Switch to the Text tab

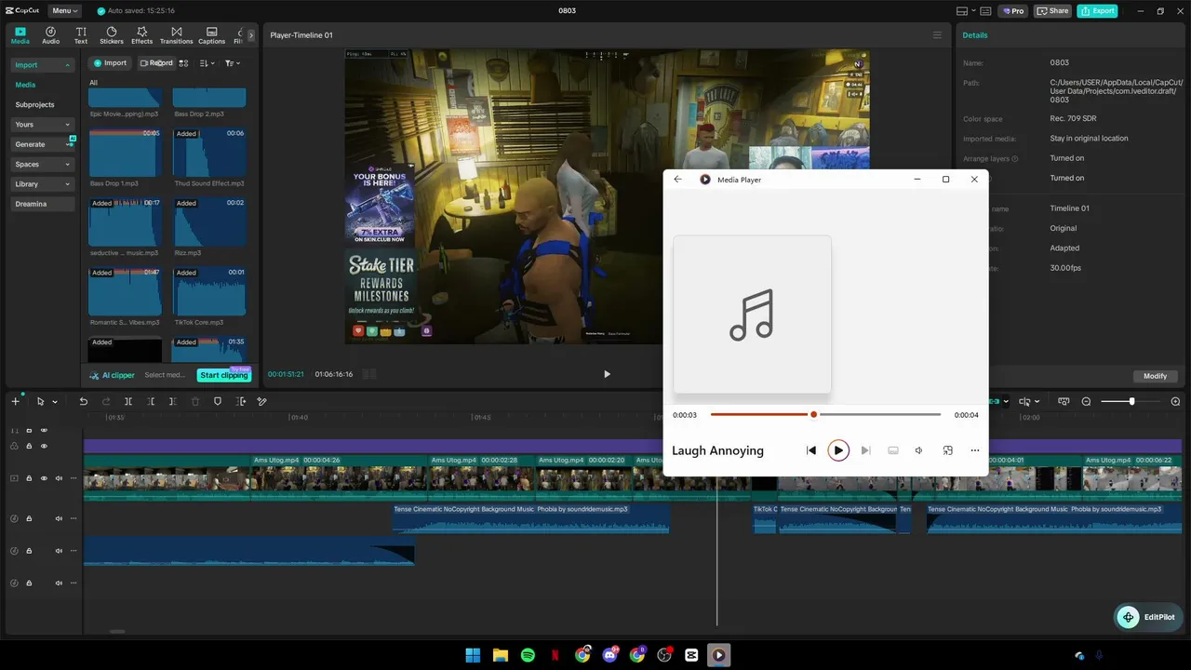[x=81, y=35]
